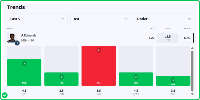Open the Ast stat dropdown
Screen dimensions: 200x100
101,19
